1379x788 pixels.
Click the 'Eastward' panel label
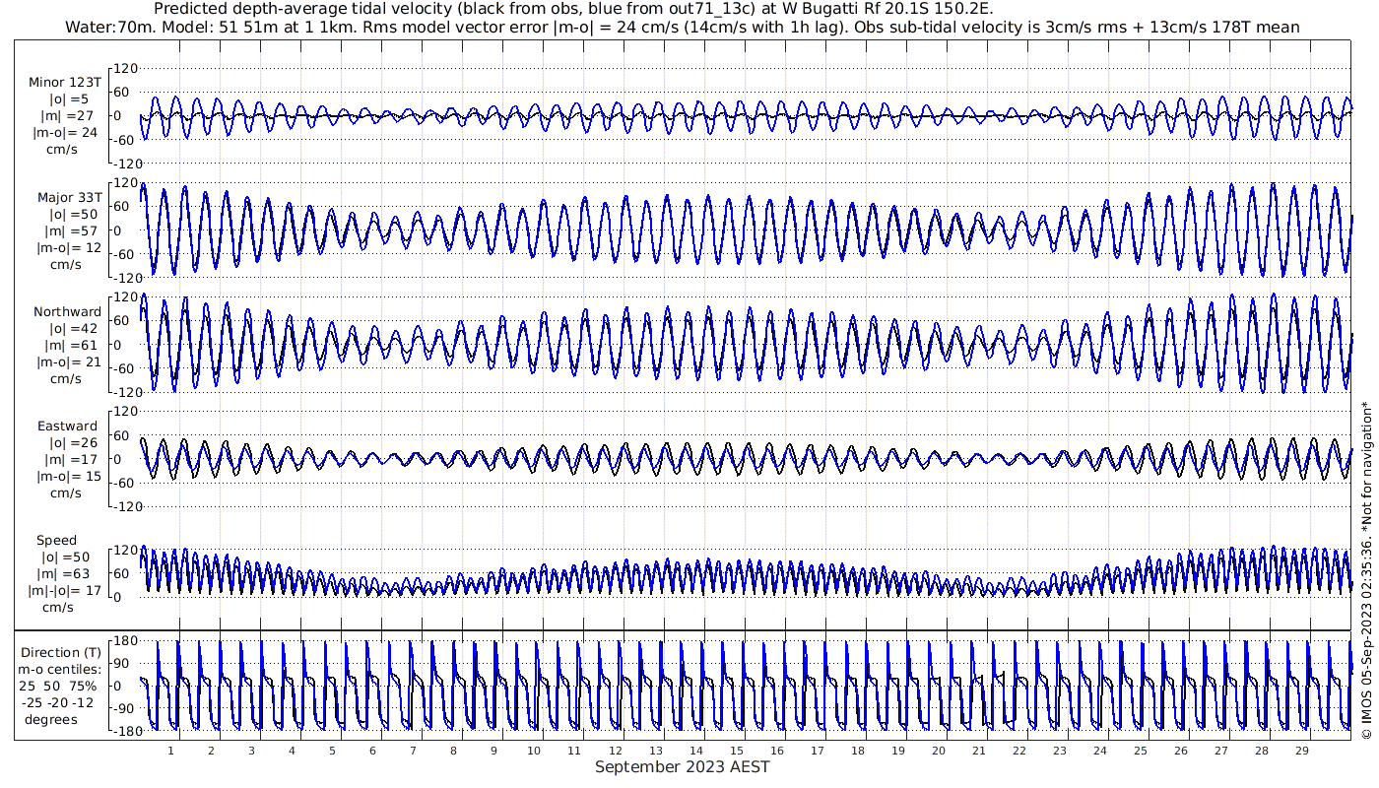point(67,427)
